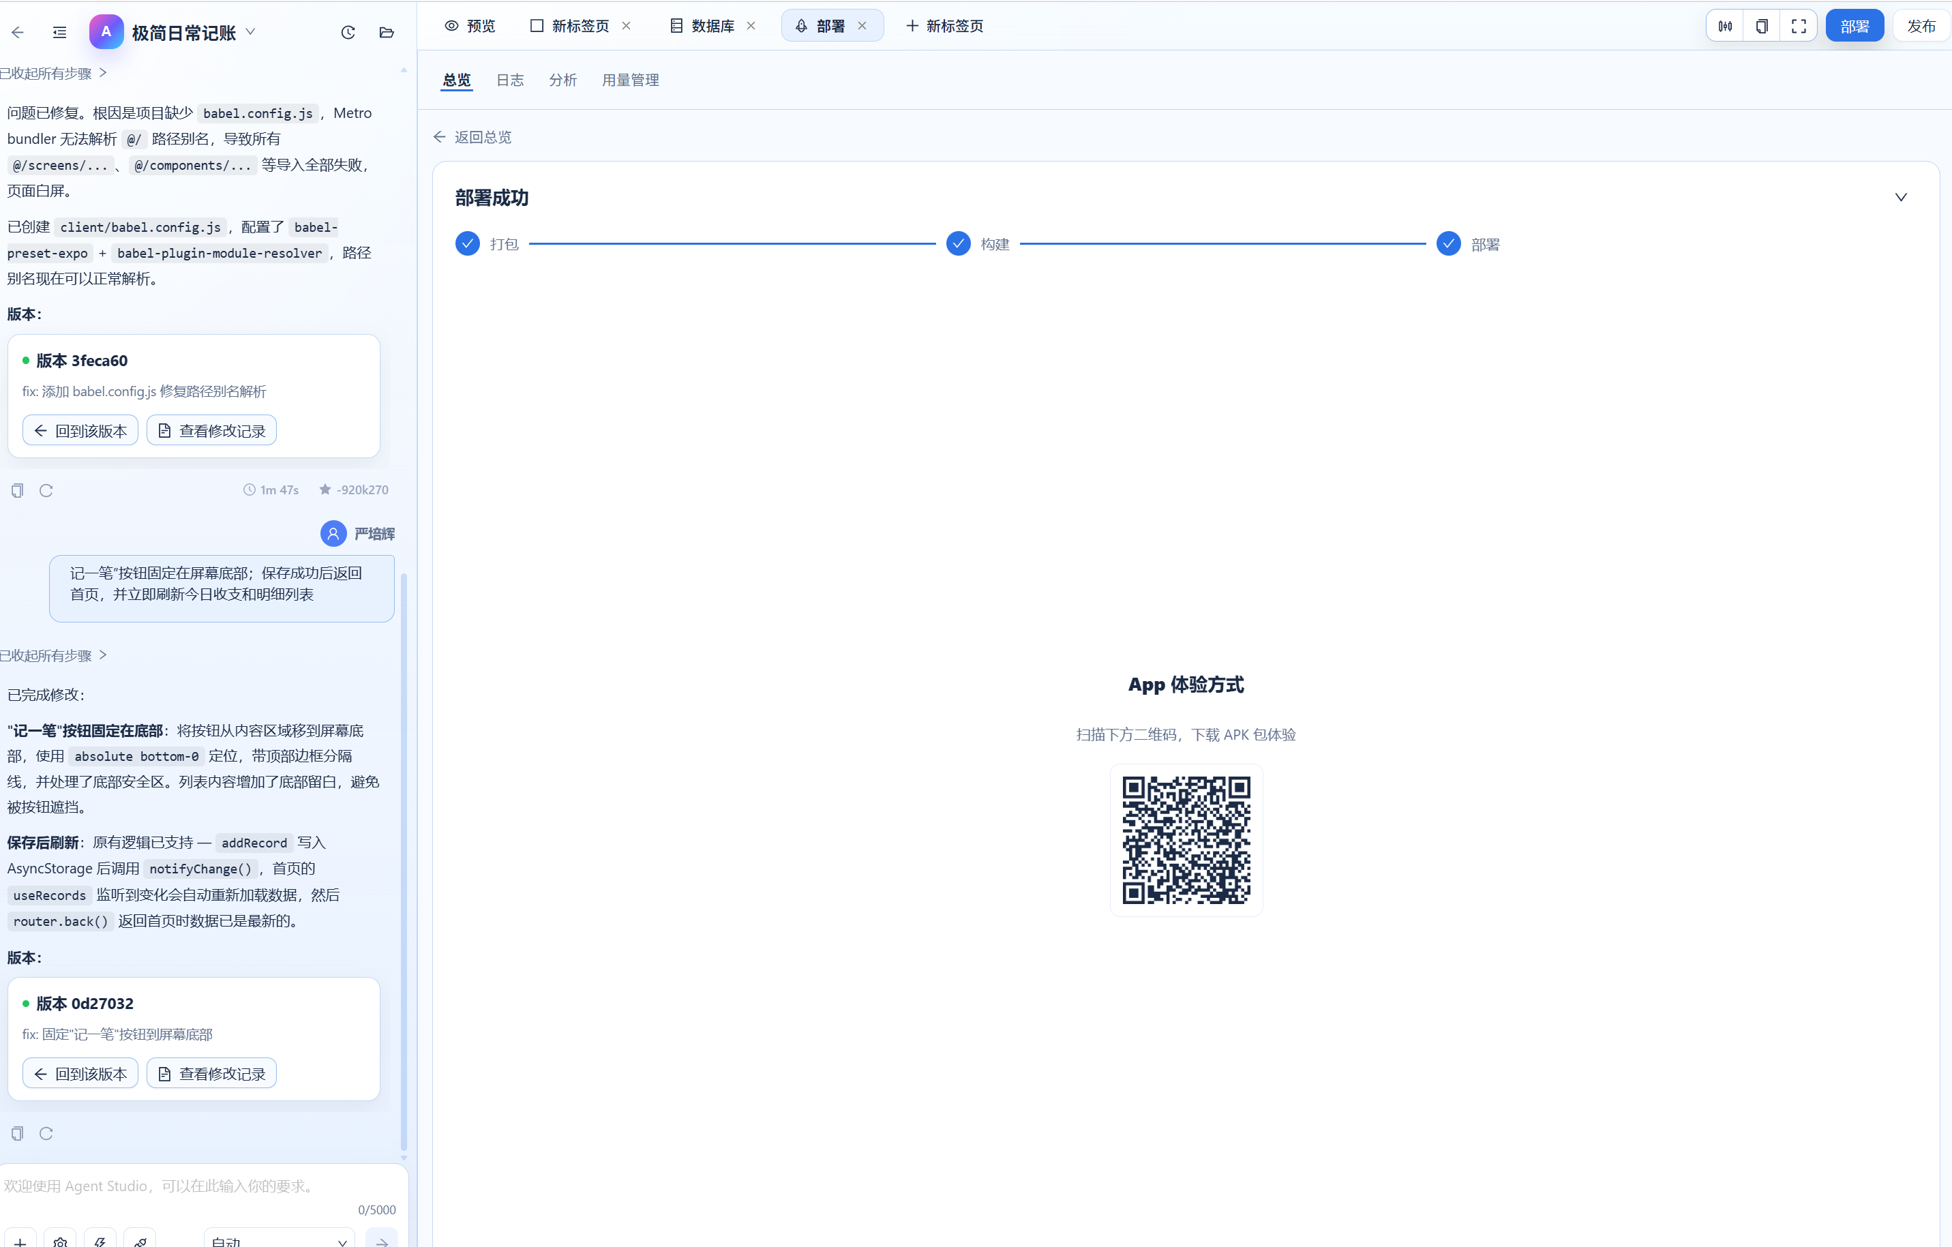Select the 日志 sub-tab
Screen dimensions: 1952x1247
point(510,80)
